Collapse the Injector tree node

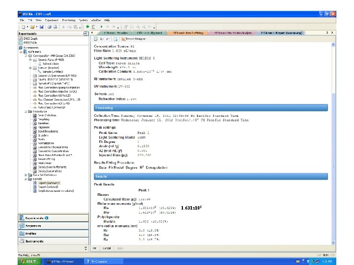point(30,68)
